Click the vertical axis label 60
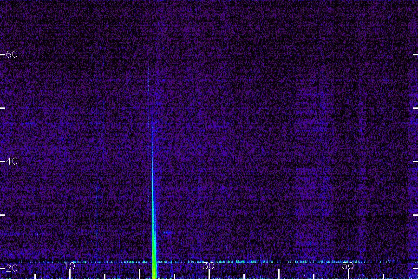The height and width of the screenshot is (279, 418). click(x=12, y=54)
